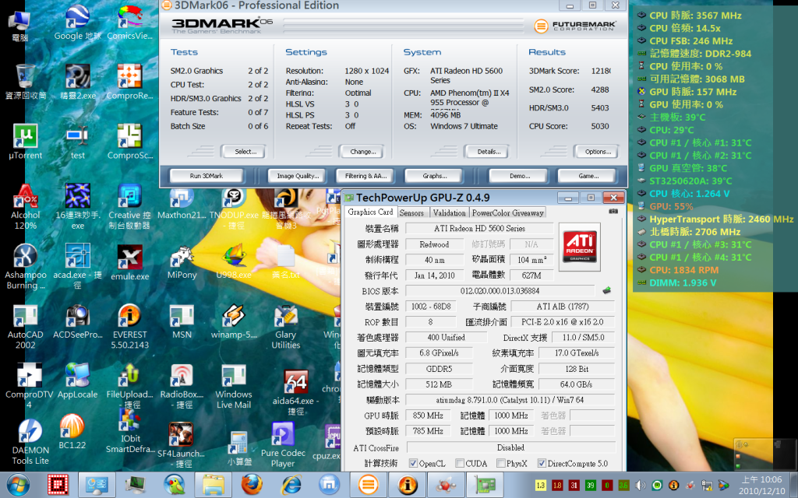Open the aida64.exe shortcut icon
798x498 pixels.
point(295,392)
